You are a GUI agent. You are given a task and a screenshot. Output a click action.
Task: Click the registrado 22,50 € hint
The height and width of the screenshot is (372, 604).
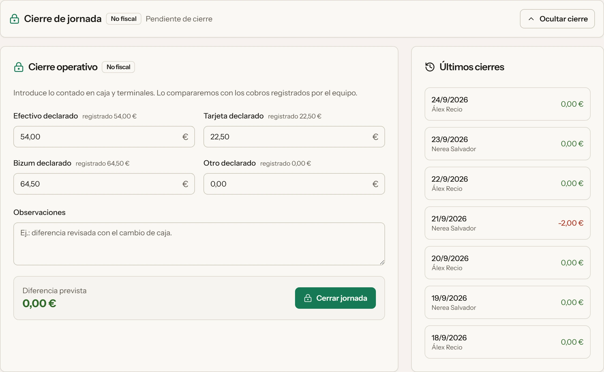click(x=295, y=116)
